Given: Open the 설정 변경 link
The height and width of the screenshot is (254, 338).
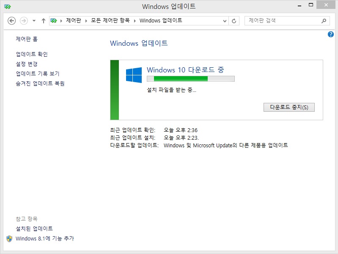Looking at the screenshot, I should (27, 64).
